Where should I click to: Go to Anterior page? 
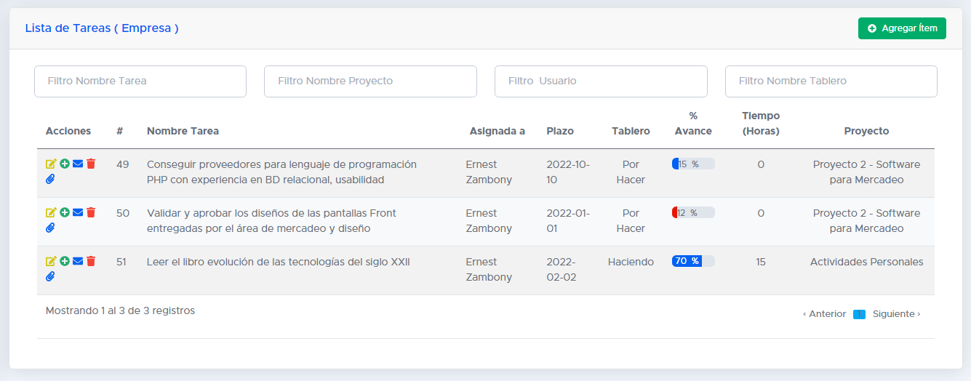[825, 314]
